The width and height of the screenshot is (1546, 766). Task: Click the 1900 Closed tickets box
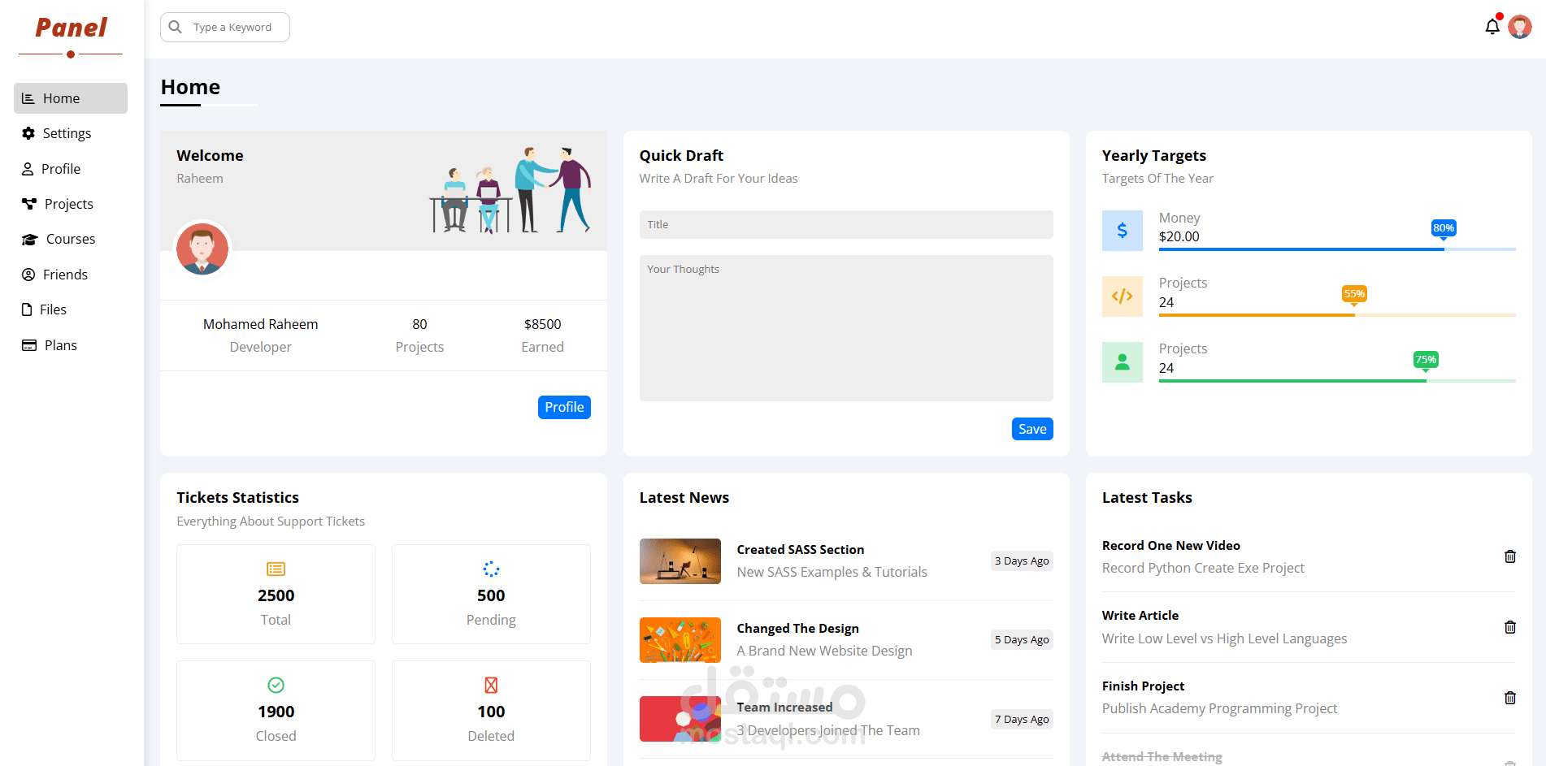(x=276, y=711)
